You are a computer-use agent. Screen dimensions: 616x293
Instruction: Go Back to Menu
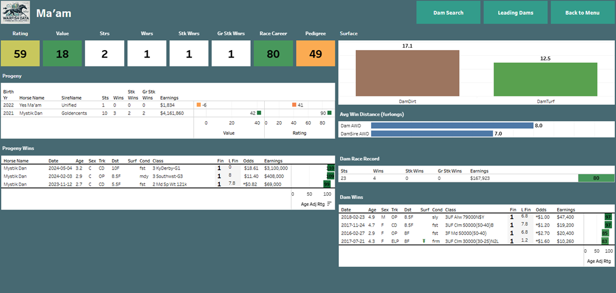click(x=582, y=12)
